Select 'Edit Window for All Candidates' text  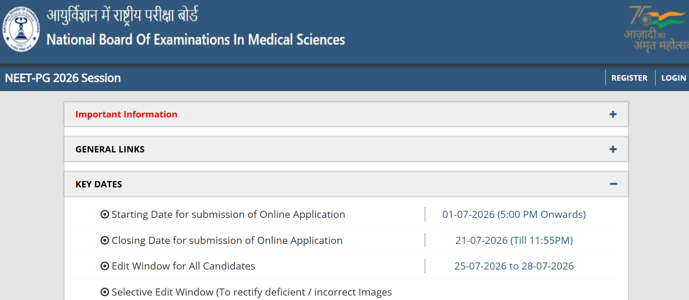point(183,266)
